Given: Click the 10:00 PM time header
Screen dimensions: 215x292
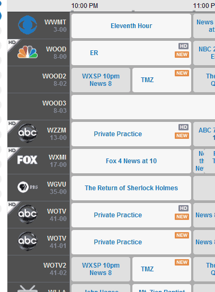Looking at the screenshot, I should 85,6.
